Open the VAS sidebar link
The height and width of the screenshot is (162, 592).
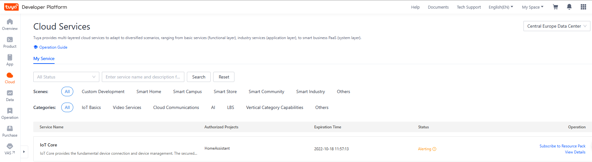coord(10,149)
